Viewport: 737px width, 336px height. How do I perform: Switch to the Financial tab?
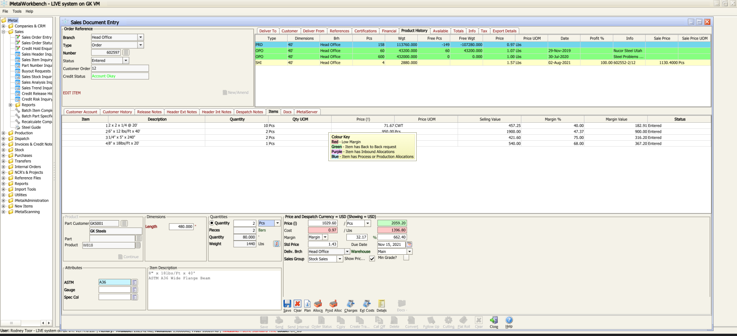tap(389, 31)
